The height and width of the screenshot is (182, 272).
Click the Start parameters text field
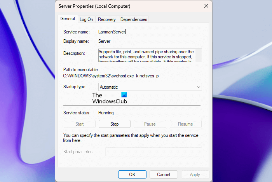pyautogui.click(x=153, y=152)
